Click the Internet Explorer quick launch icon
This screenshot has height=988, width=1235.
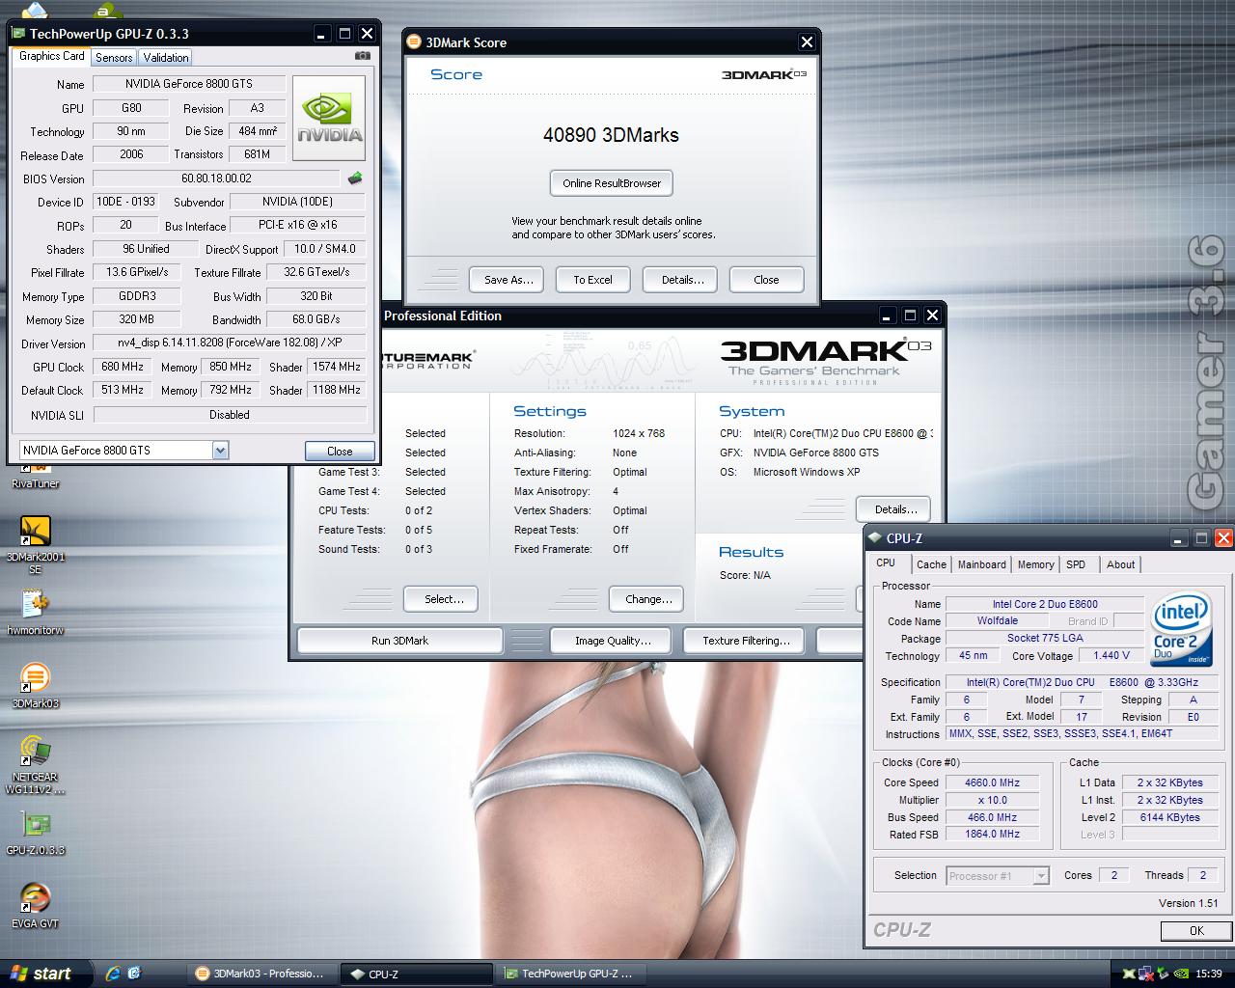[x=113, y=974]
